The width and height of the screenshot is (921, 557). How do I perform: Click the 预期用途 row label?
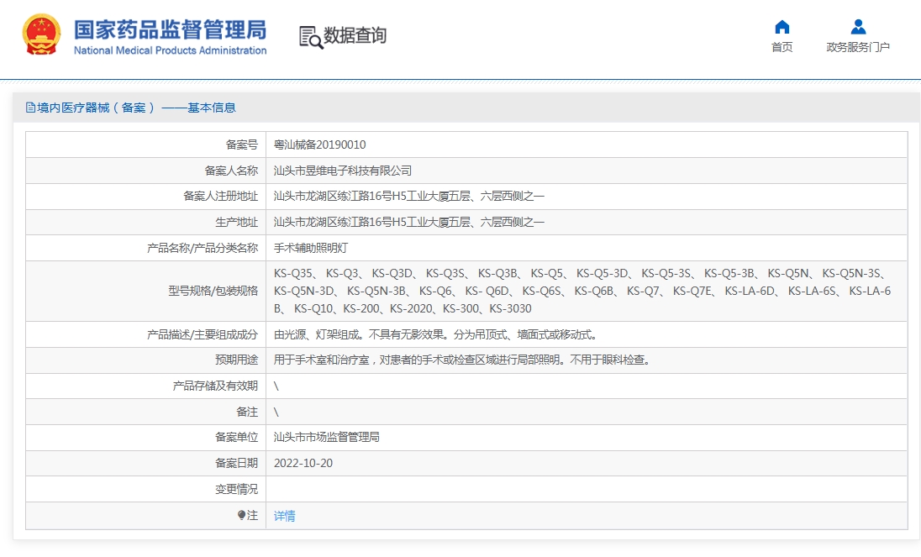pyautogui.click(x=236, y=360)
